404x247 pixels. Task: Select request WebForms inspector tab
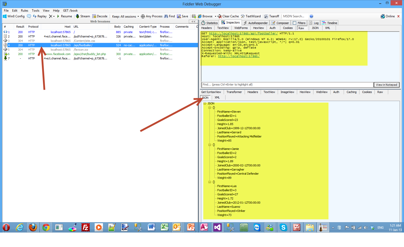pos(241,28)
